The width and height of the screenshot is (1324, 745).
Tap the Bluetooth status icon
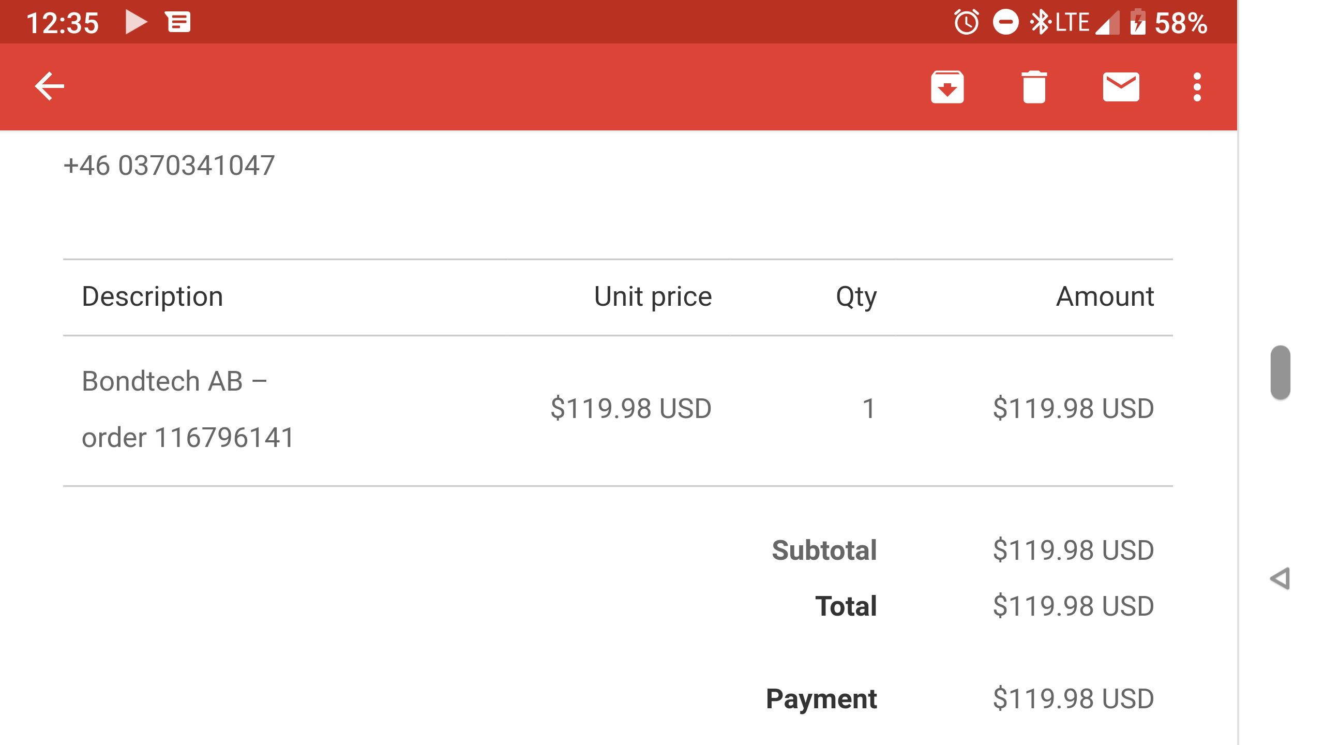click(1040, 23)
